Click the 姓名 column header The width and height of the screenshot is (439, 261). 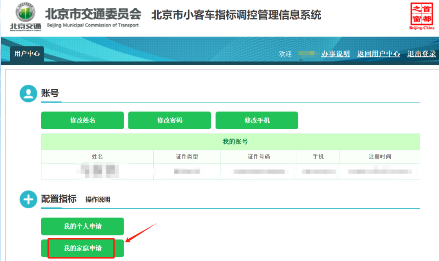(98, 156)
